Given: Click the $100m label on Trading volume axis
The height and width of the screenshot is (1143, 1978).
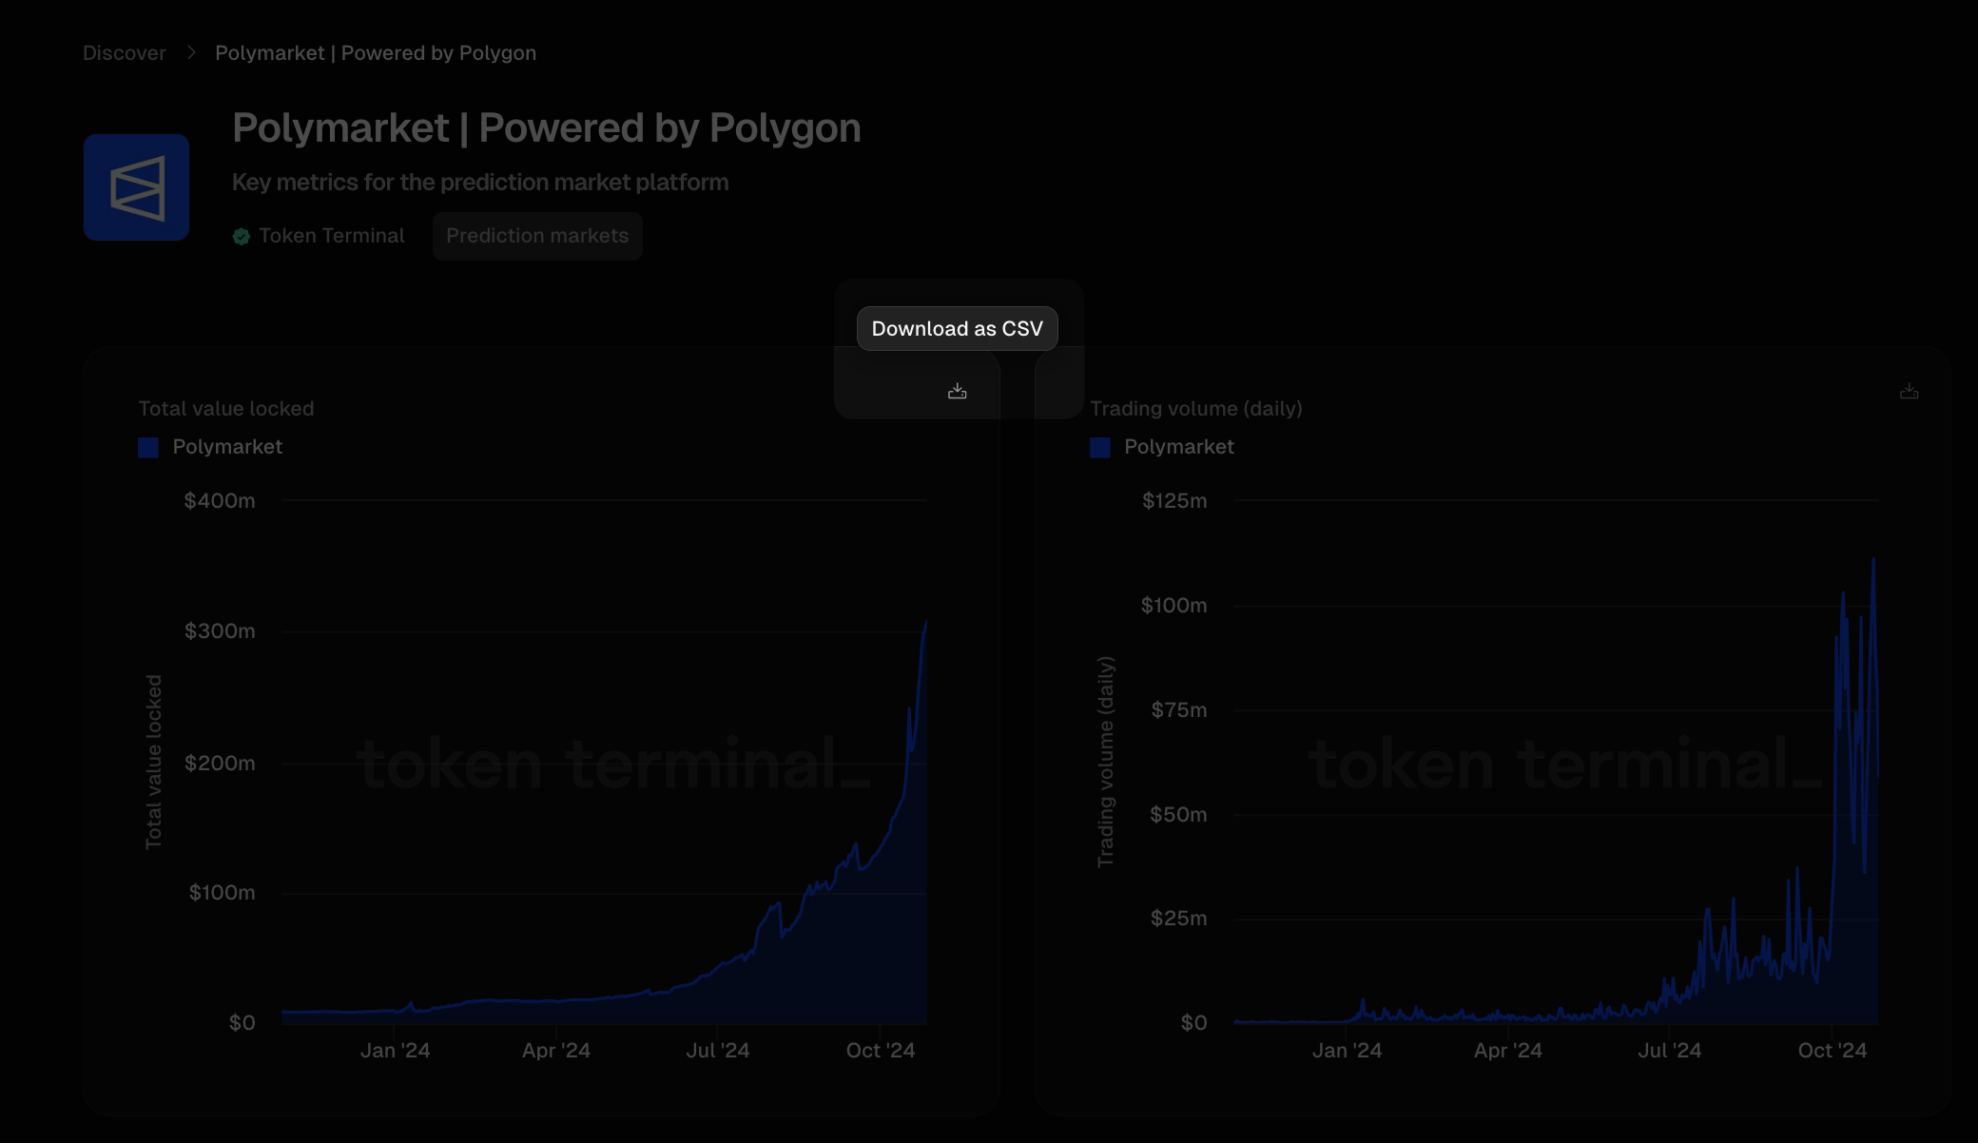Looking at the screenshot, I should coord(1174,606).
